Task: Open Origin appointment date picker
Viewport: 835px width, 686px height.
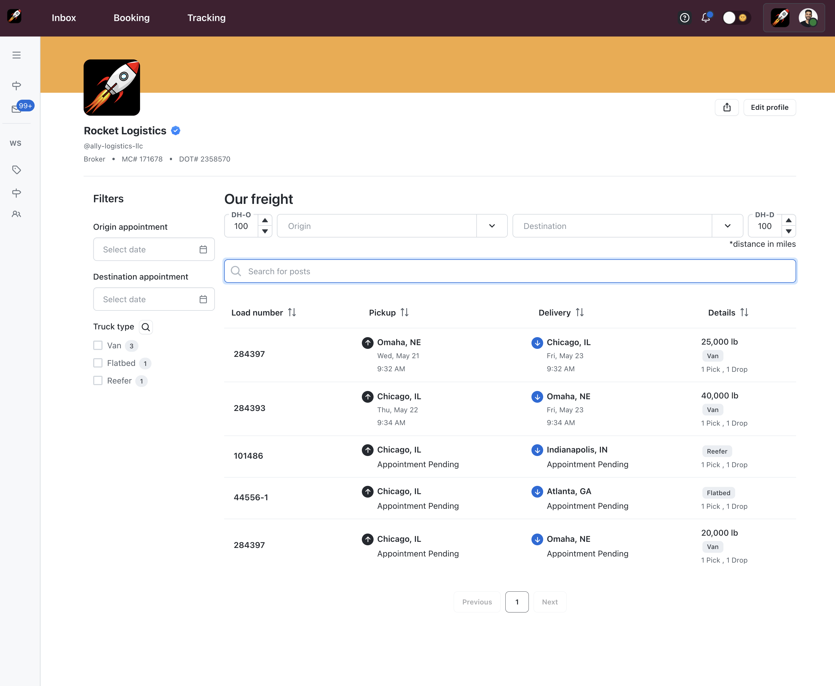Action: click(154, 249)
